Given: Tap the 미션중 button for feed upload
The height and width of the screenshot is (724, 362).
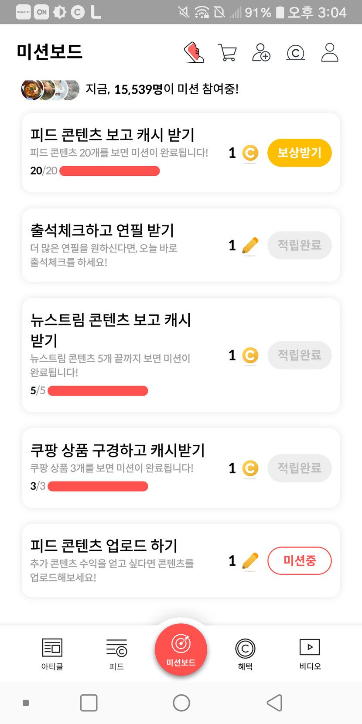Looking at the screenshot, I should [x=299, y=560].
